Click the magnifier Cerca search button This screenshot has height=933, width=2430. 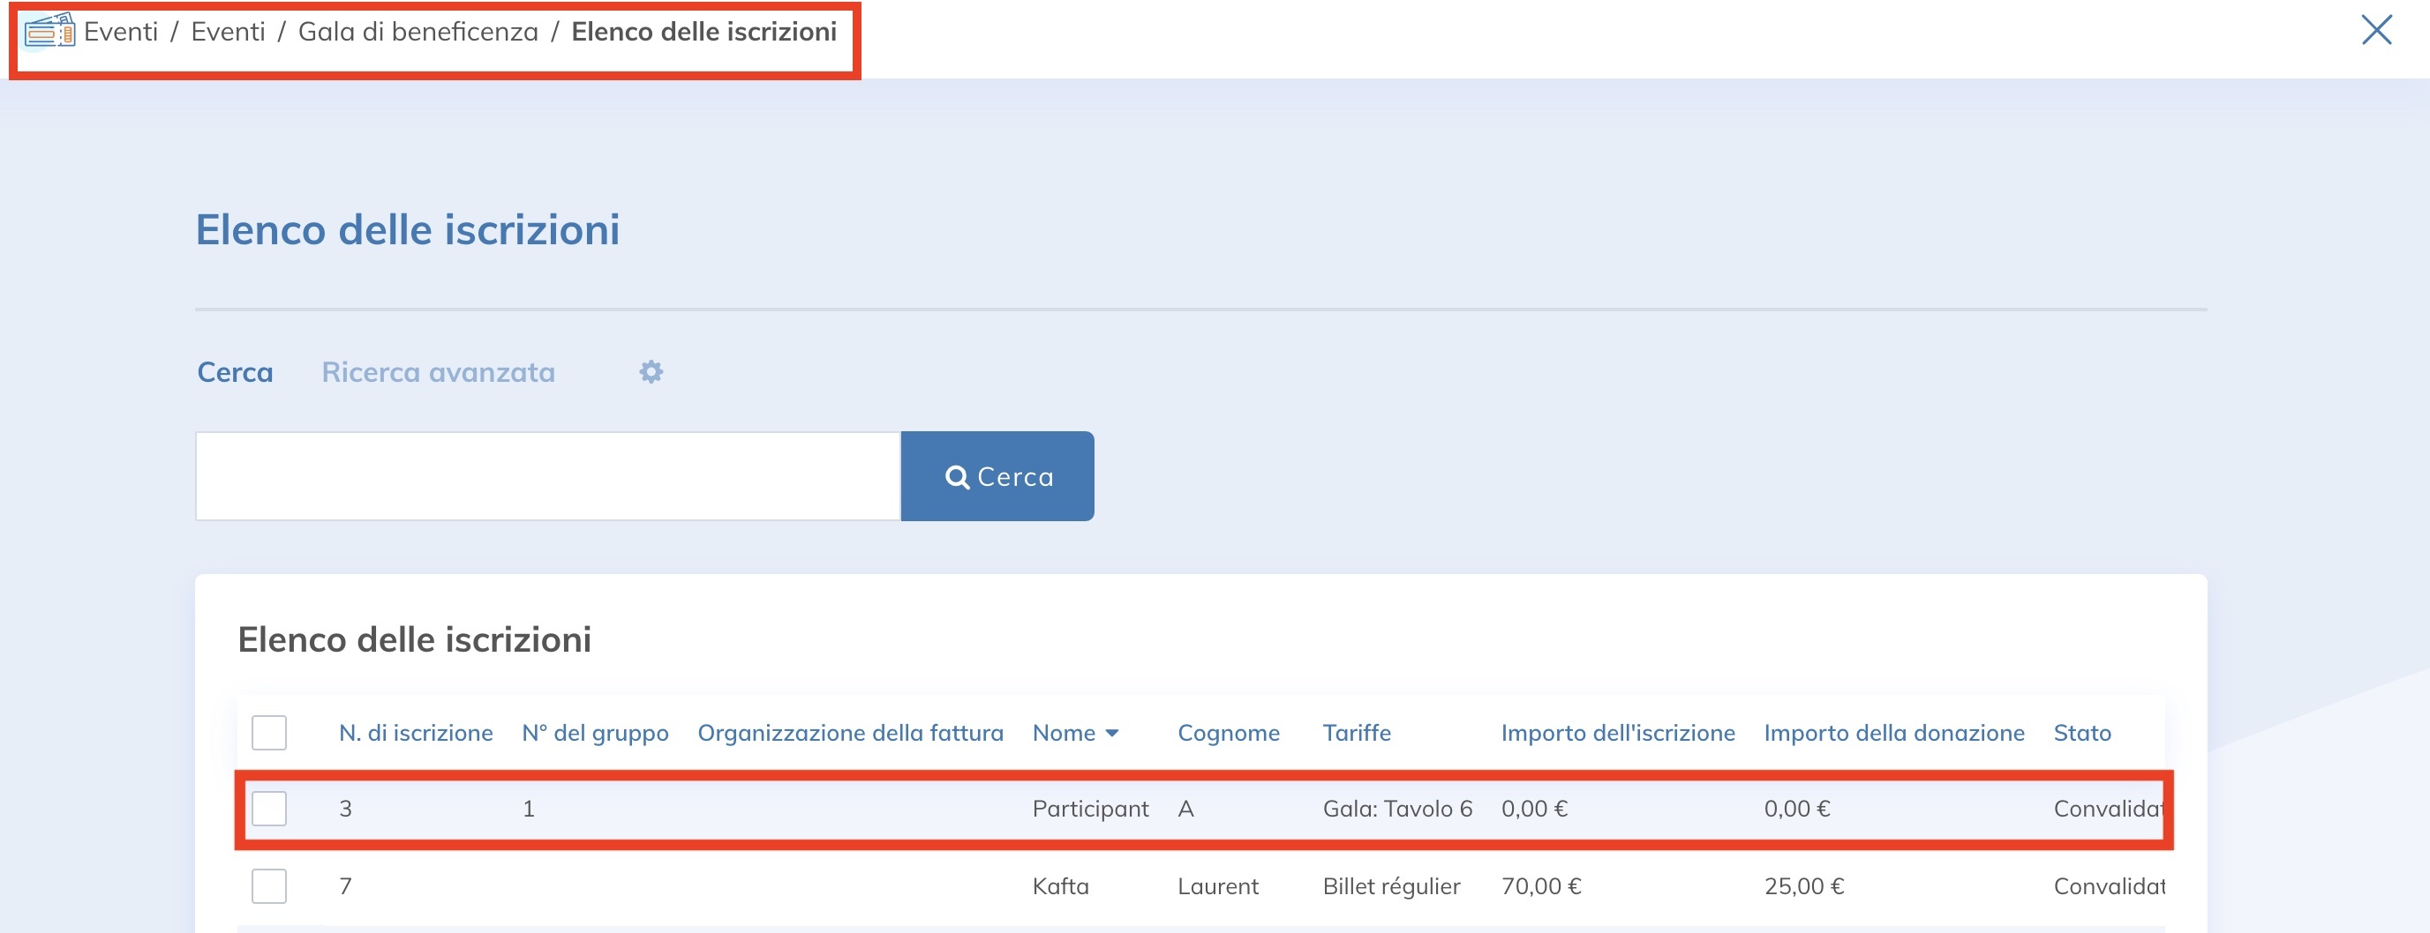click(997, 477)
